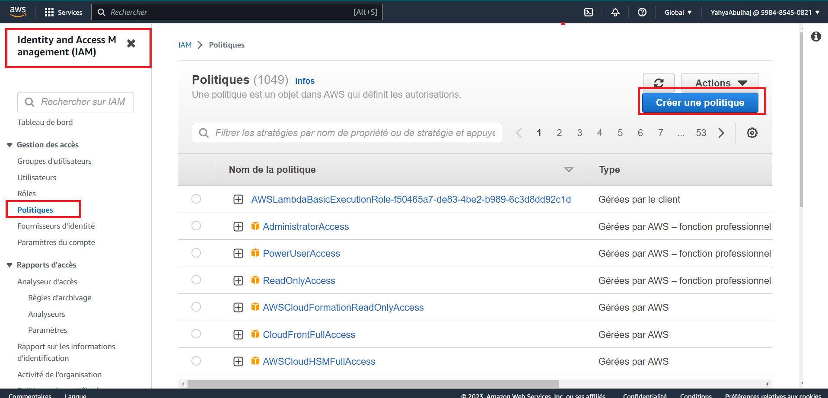Viewport: 828px width, 398px height.
Task: Refresh the policies list
Action: point(659,83)
